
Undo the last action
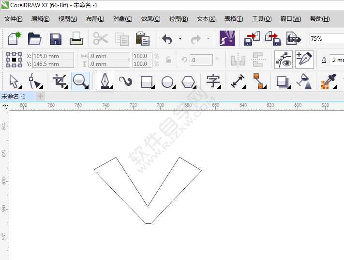[167, 39]
